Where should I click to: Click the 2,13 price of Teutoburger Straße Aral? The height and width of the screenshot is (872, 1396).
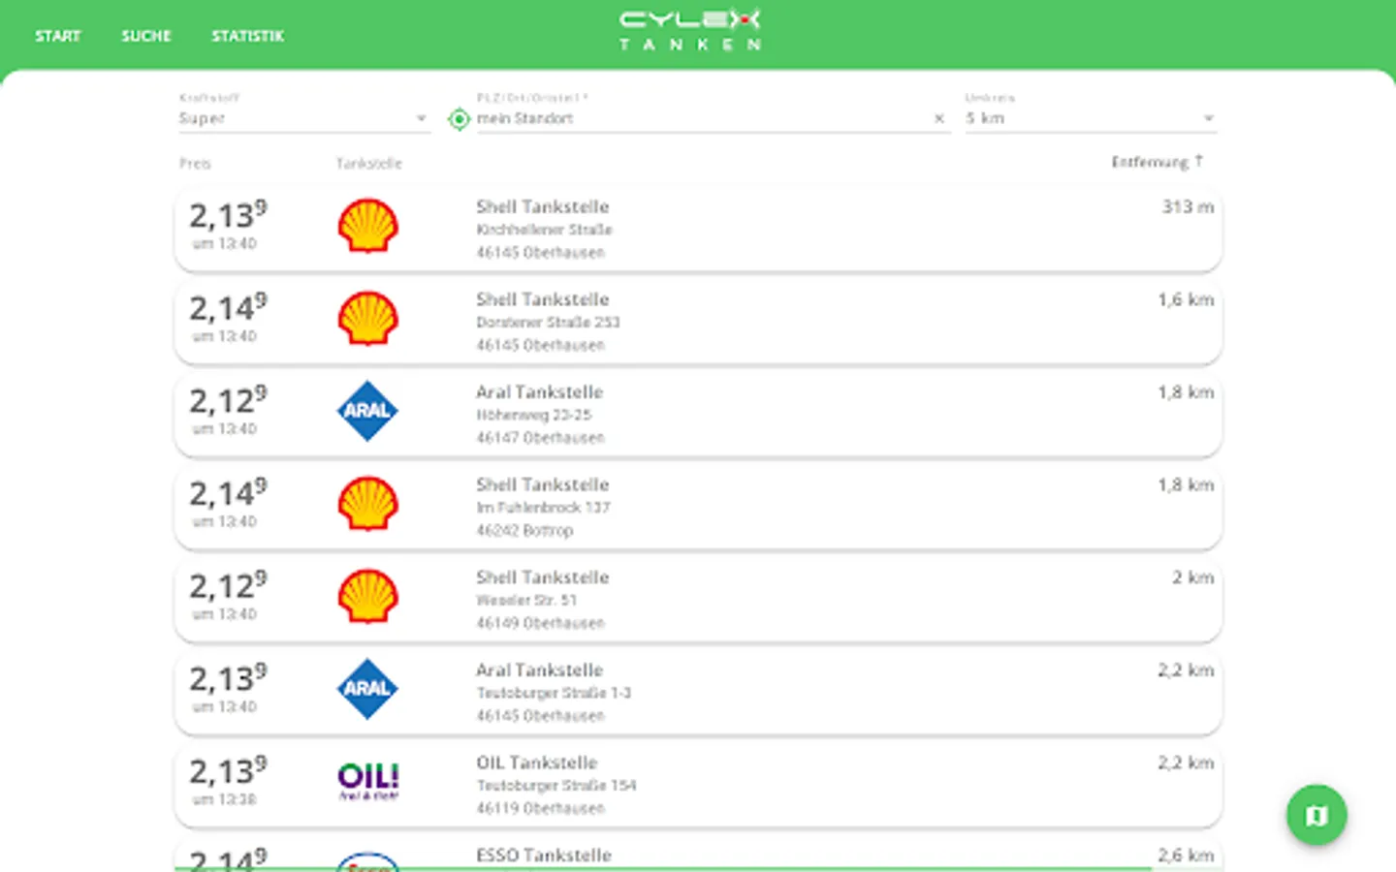pos(228,677)
